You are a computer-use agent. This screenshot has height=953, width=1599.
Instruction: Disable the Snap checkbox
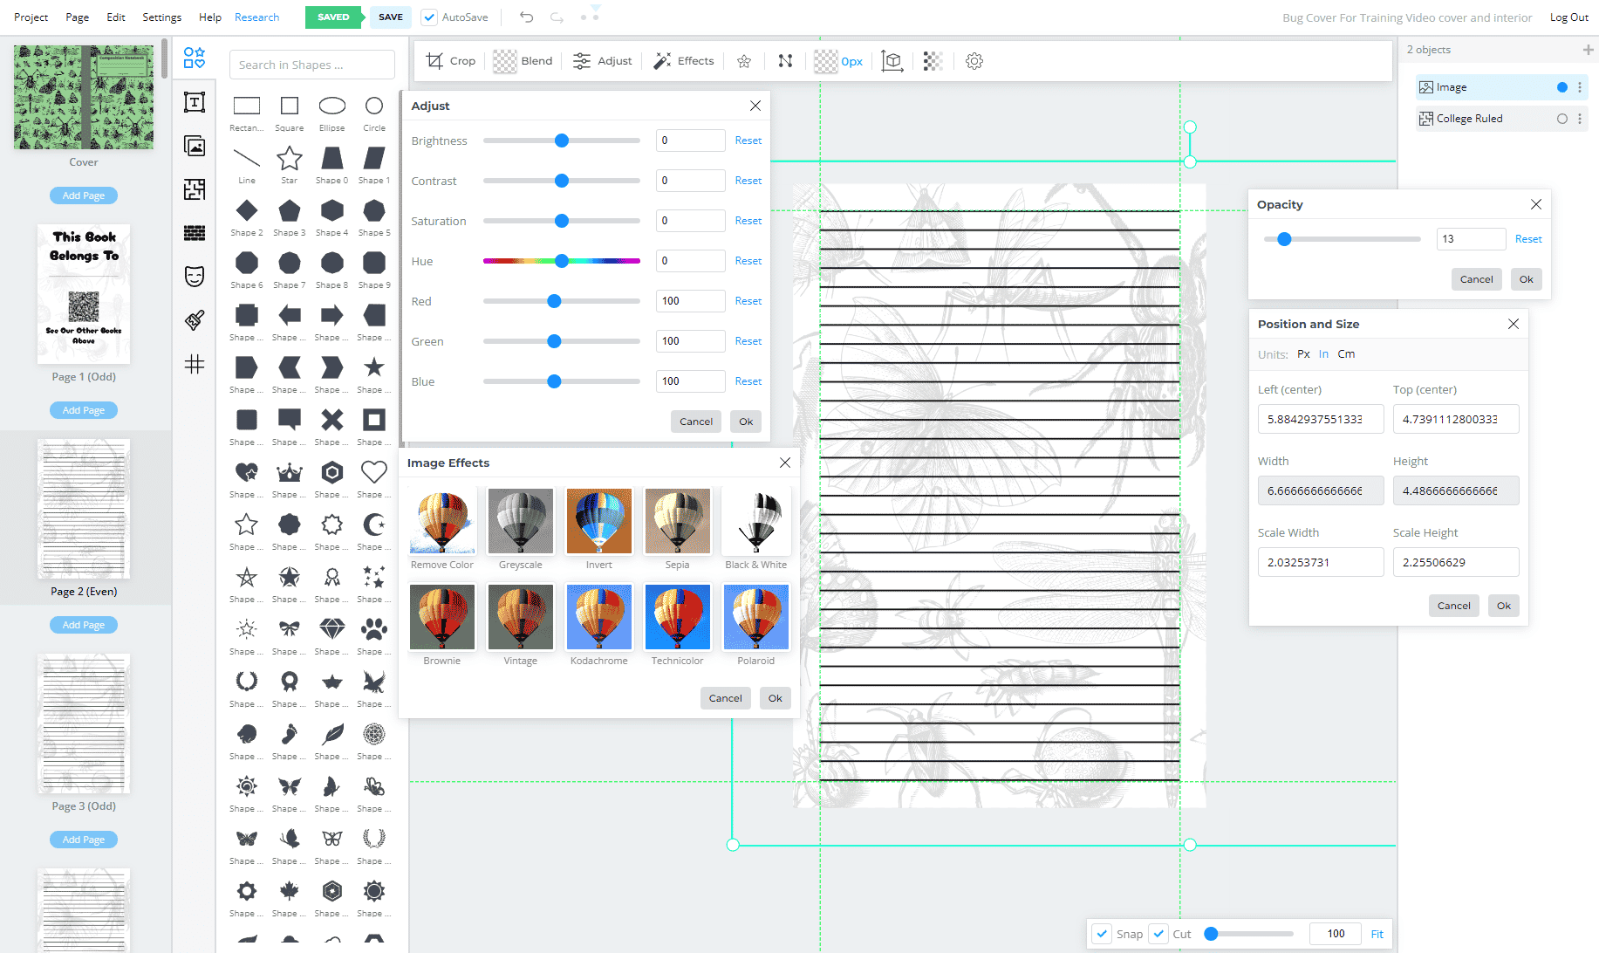click(x=1102, y=934)
